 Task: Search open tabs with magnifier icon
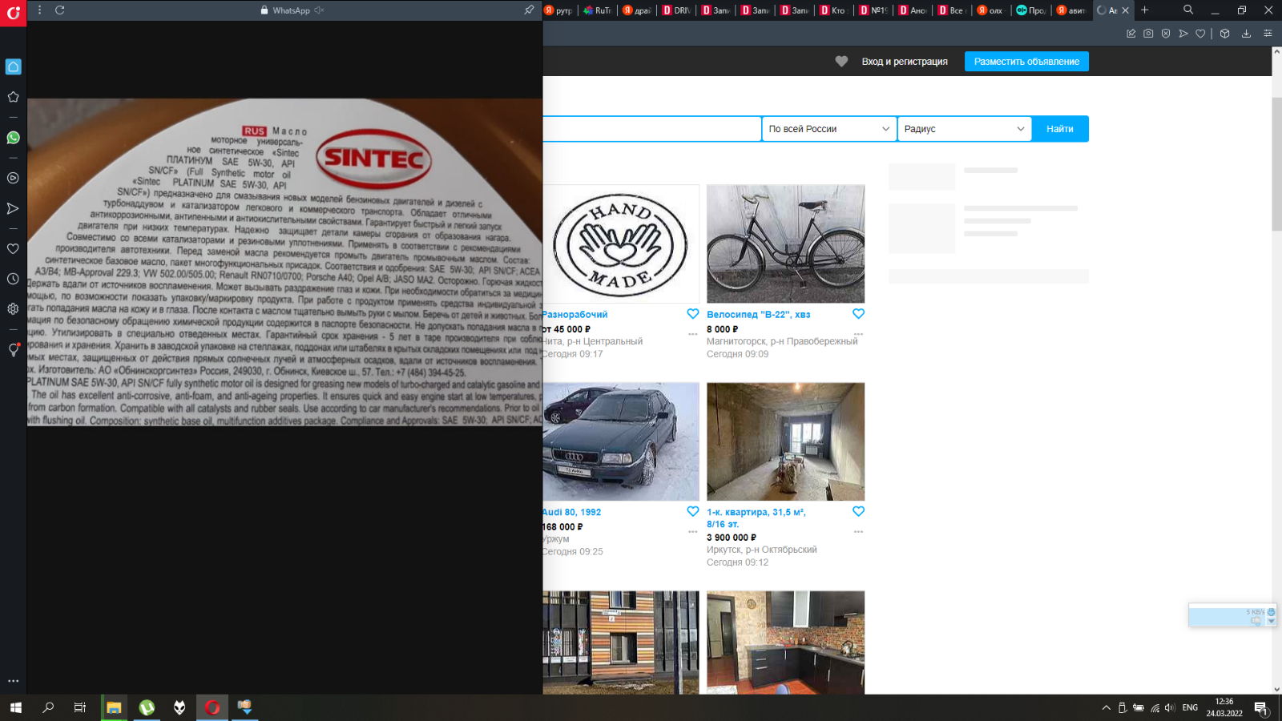pos(1188,10)
